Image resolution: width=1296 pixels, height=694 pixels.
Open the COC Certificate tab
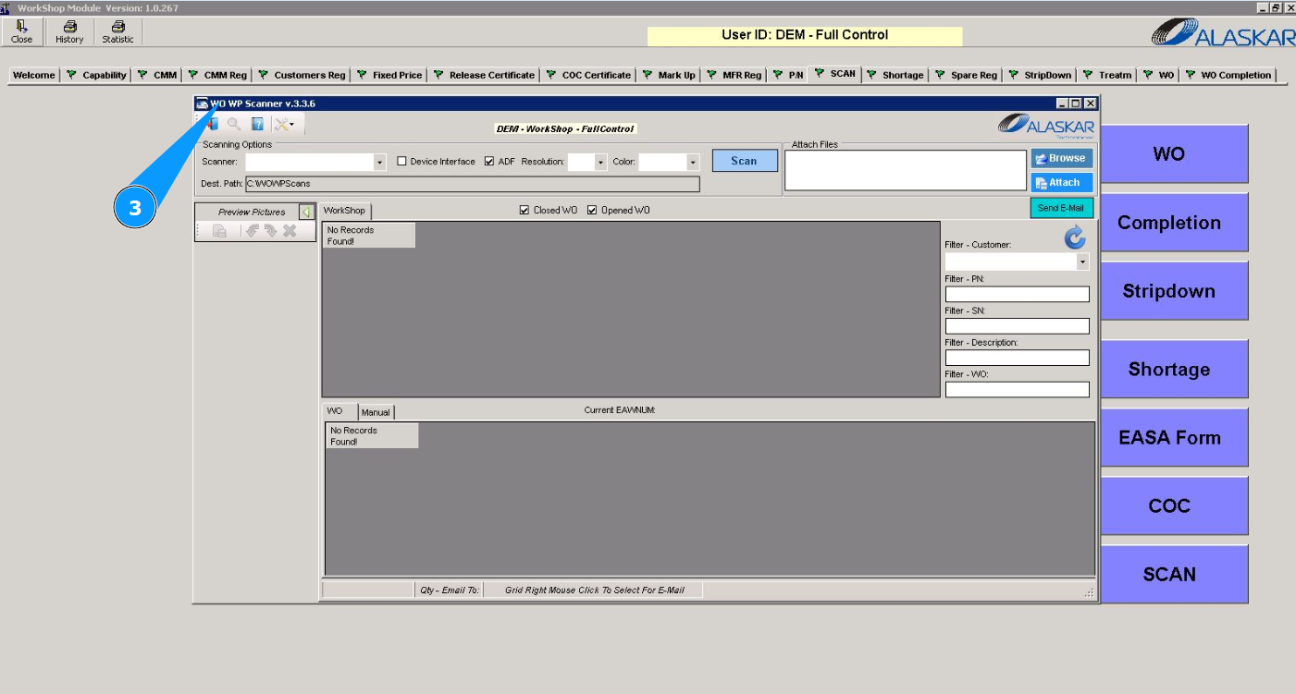[588, 76]
